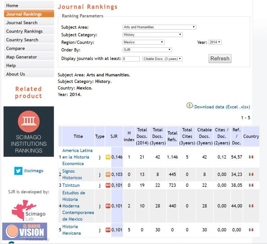Expand the Subject Area dropdown
The height and width of the screenshot is (244, 267).
click(x=159, y=27)
